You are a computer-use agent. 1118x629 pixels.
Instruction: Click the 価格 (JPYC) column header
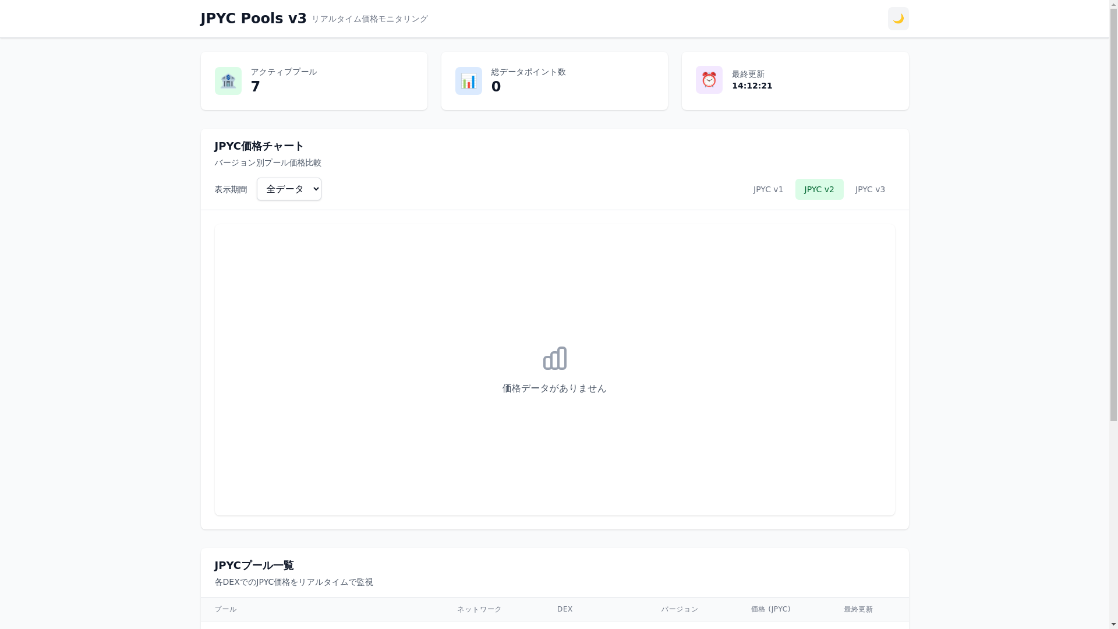[771, 609]
